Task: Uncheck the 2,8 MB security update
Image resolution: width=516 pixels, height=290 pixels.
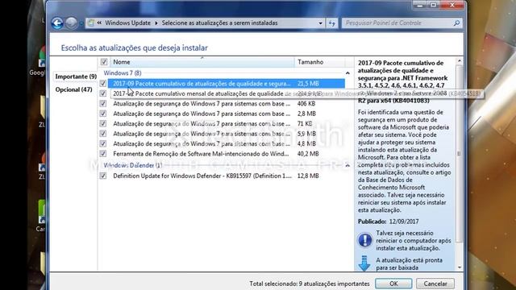Action: click(103, 114)
